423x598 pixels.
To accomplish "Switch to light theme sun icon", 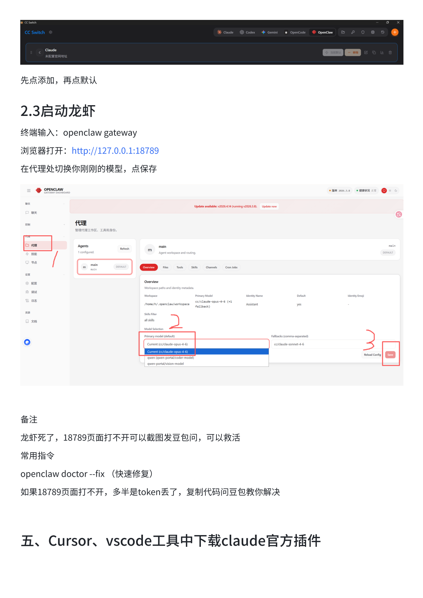I will [390, 191].
